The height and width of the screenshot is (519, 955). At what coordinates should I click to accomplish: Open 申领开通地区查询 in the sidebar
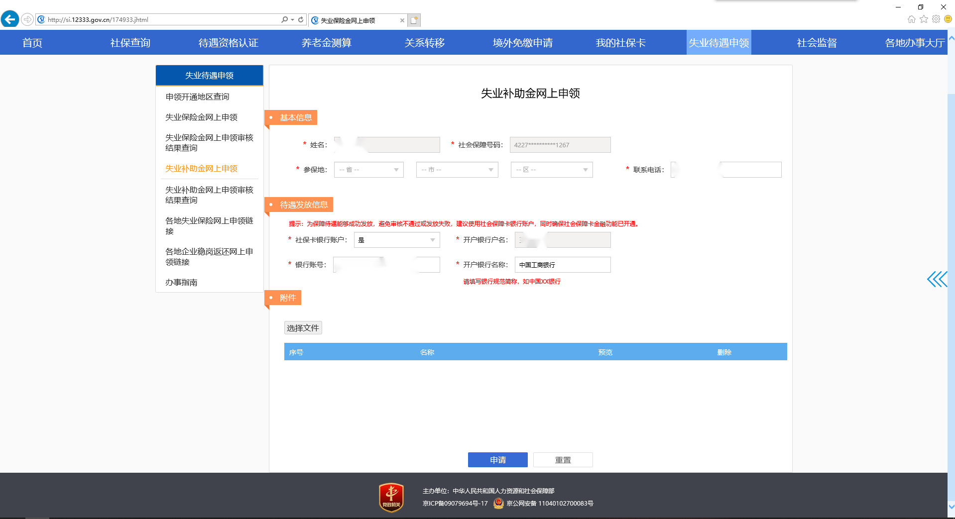pos(197,97)
